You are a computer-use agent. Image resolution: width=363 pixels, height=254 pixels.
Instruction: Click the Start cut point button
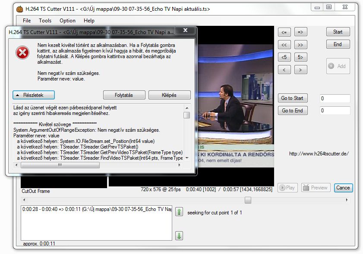pyautogui.click(x=338, y=32)
